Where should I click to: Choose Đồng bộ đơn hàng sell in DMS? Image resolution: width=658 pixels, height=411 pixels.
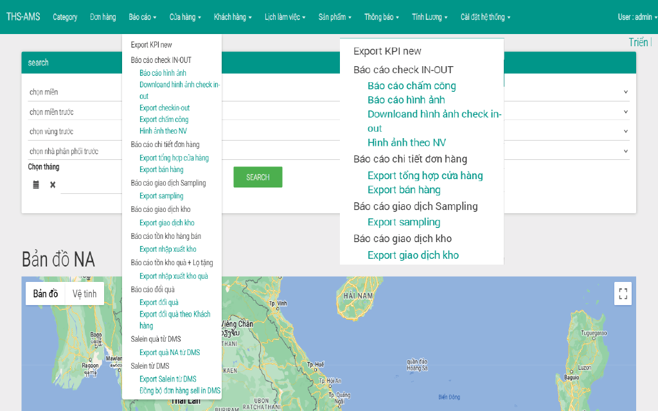pos(180,390)
